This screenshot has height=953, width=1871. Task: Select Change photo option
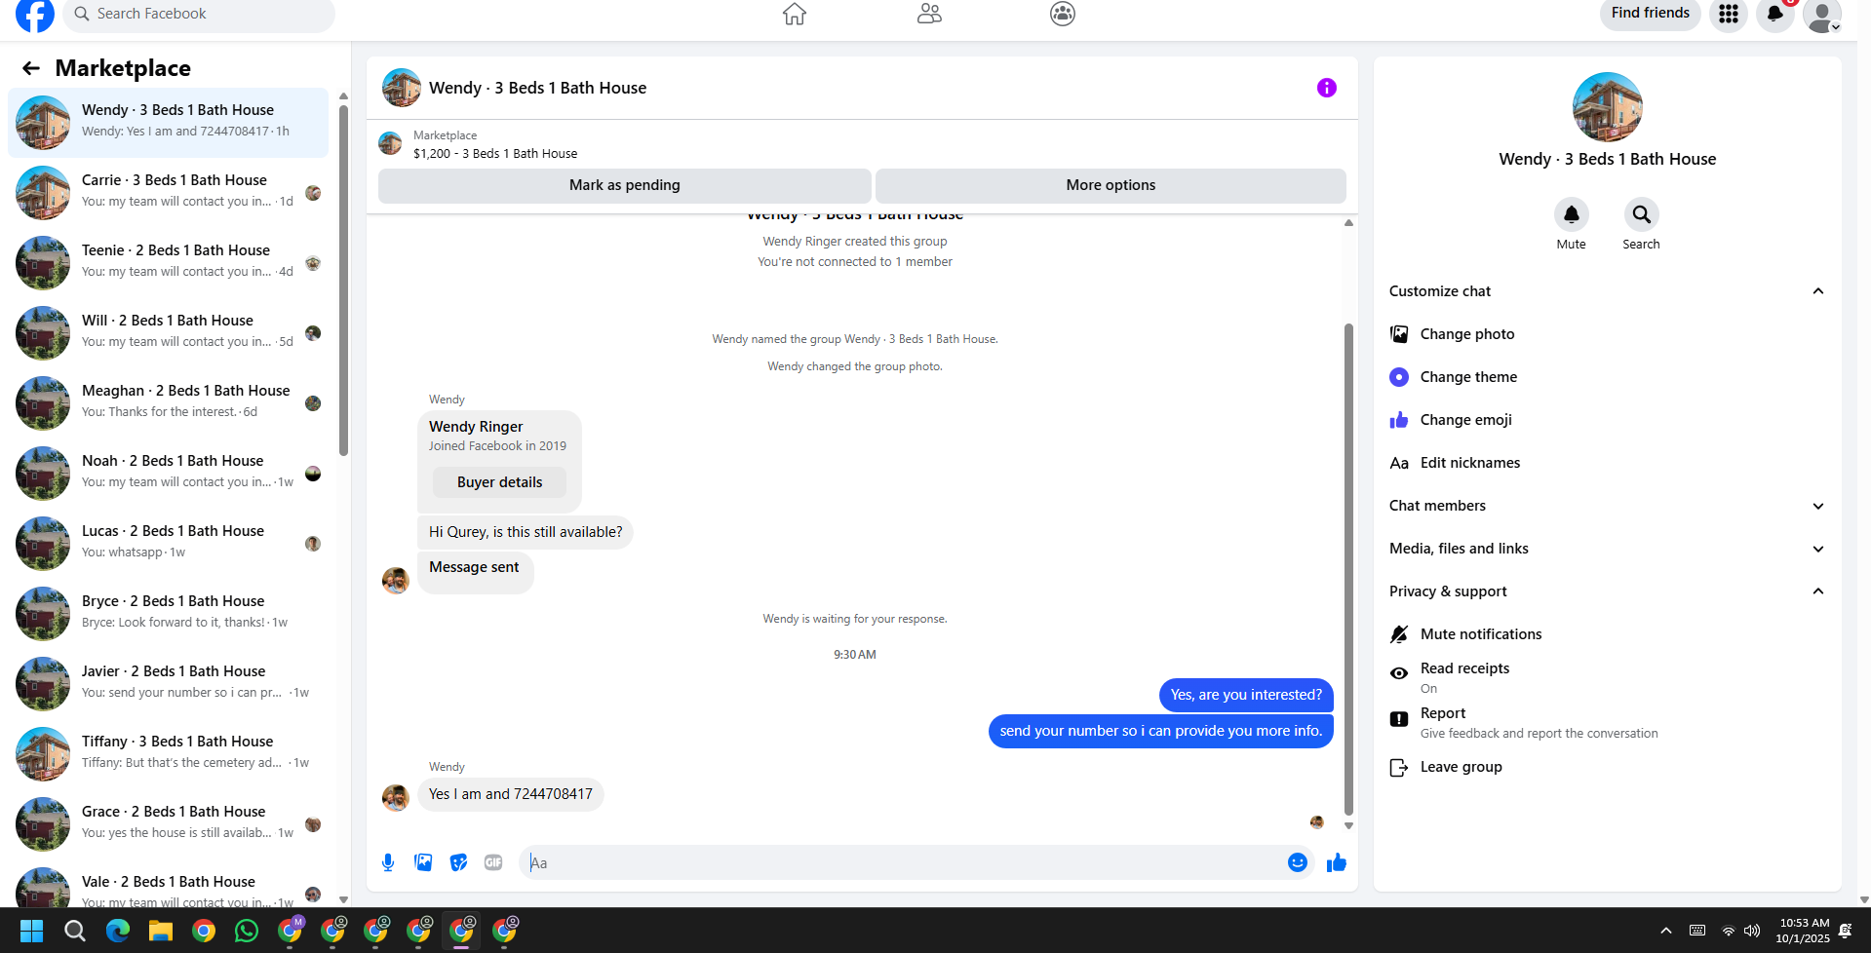coord(1607,334)
